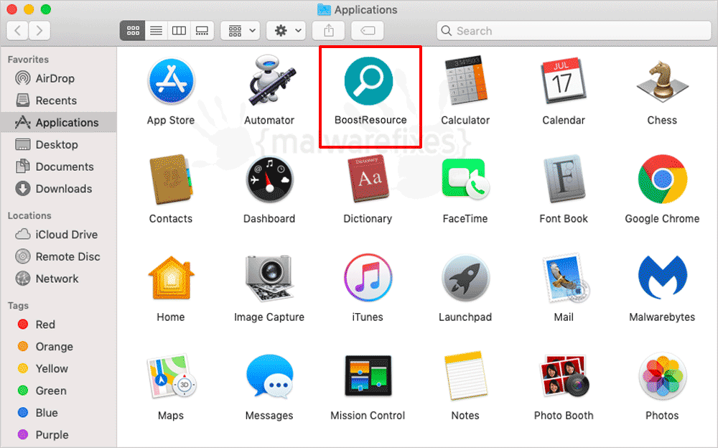This screenshot has height=448, width=718.
Task: Open AirDrop in the sidebar
Action: [58, 78]
